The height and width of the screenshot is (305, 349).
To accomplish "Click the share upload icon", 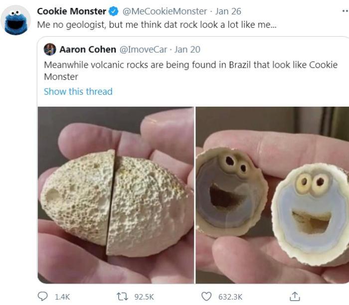I will point(295,297).
